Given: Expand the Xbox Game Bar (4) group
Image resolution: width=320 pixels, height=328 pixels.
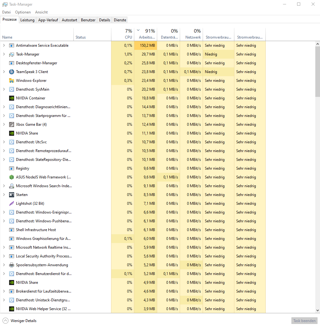Looking at the screenshot, I should [x=4, y=124].
